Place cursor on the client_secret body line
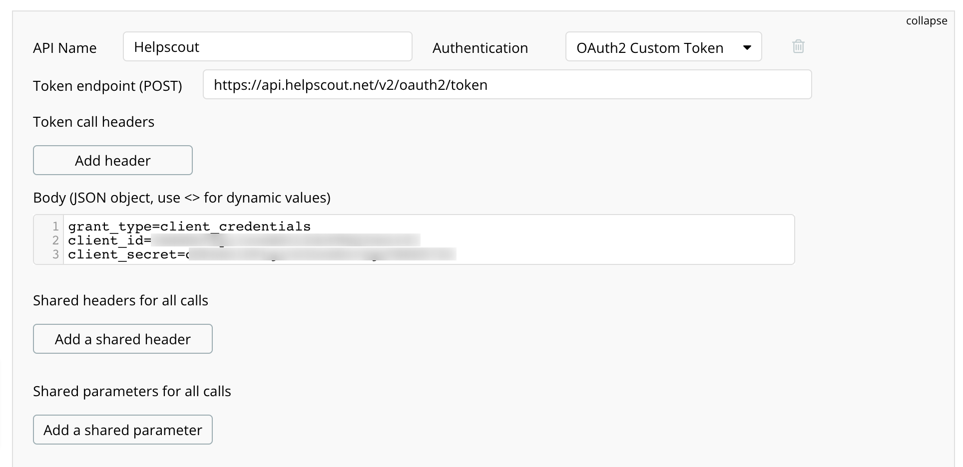Screen dimensions: 963x467 click(262, 254)
